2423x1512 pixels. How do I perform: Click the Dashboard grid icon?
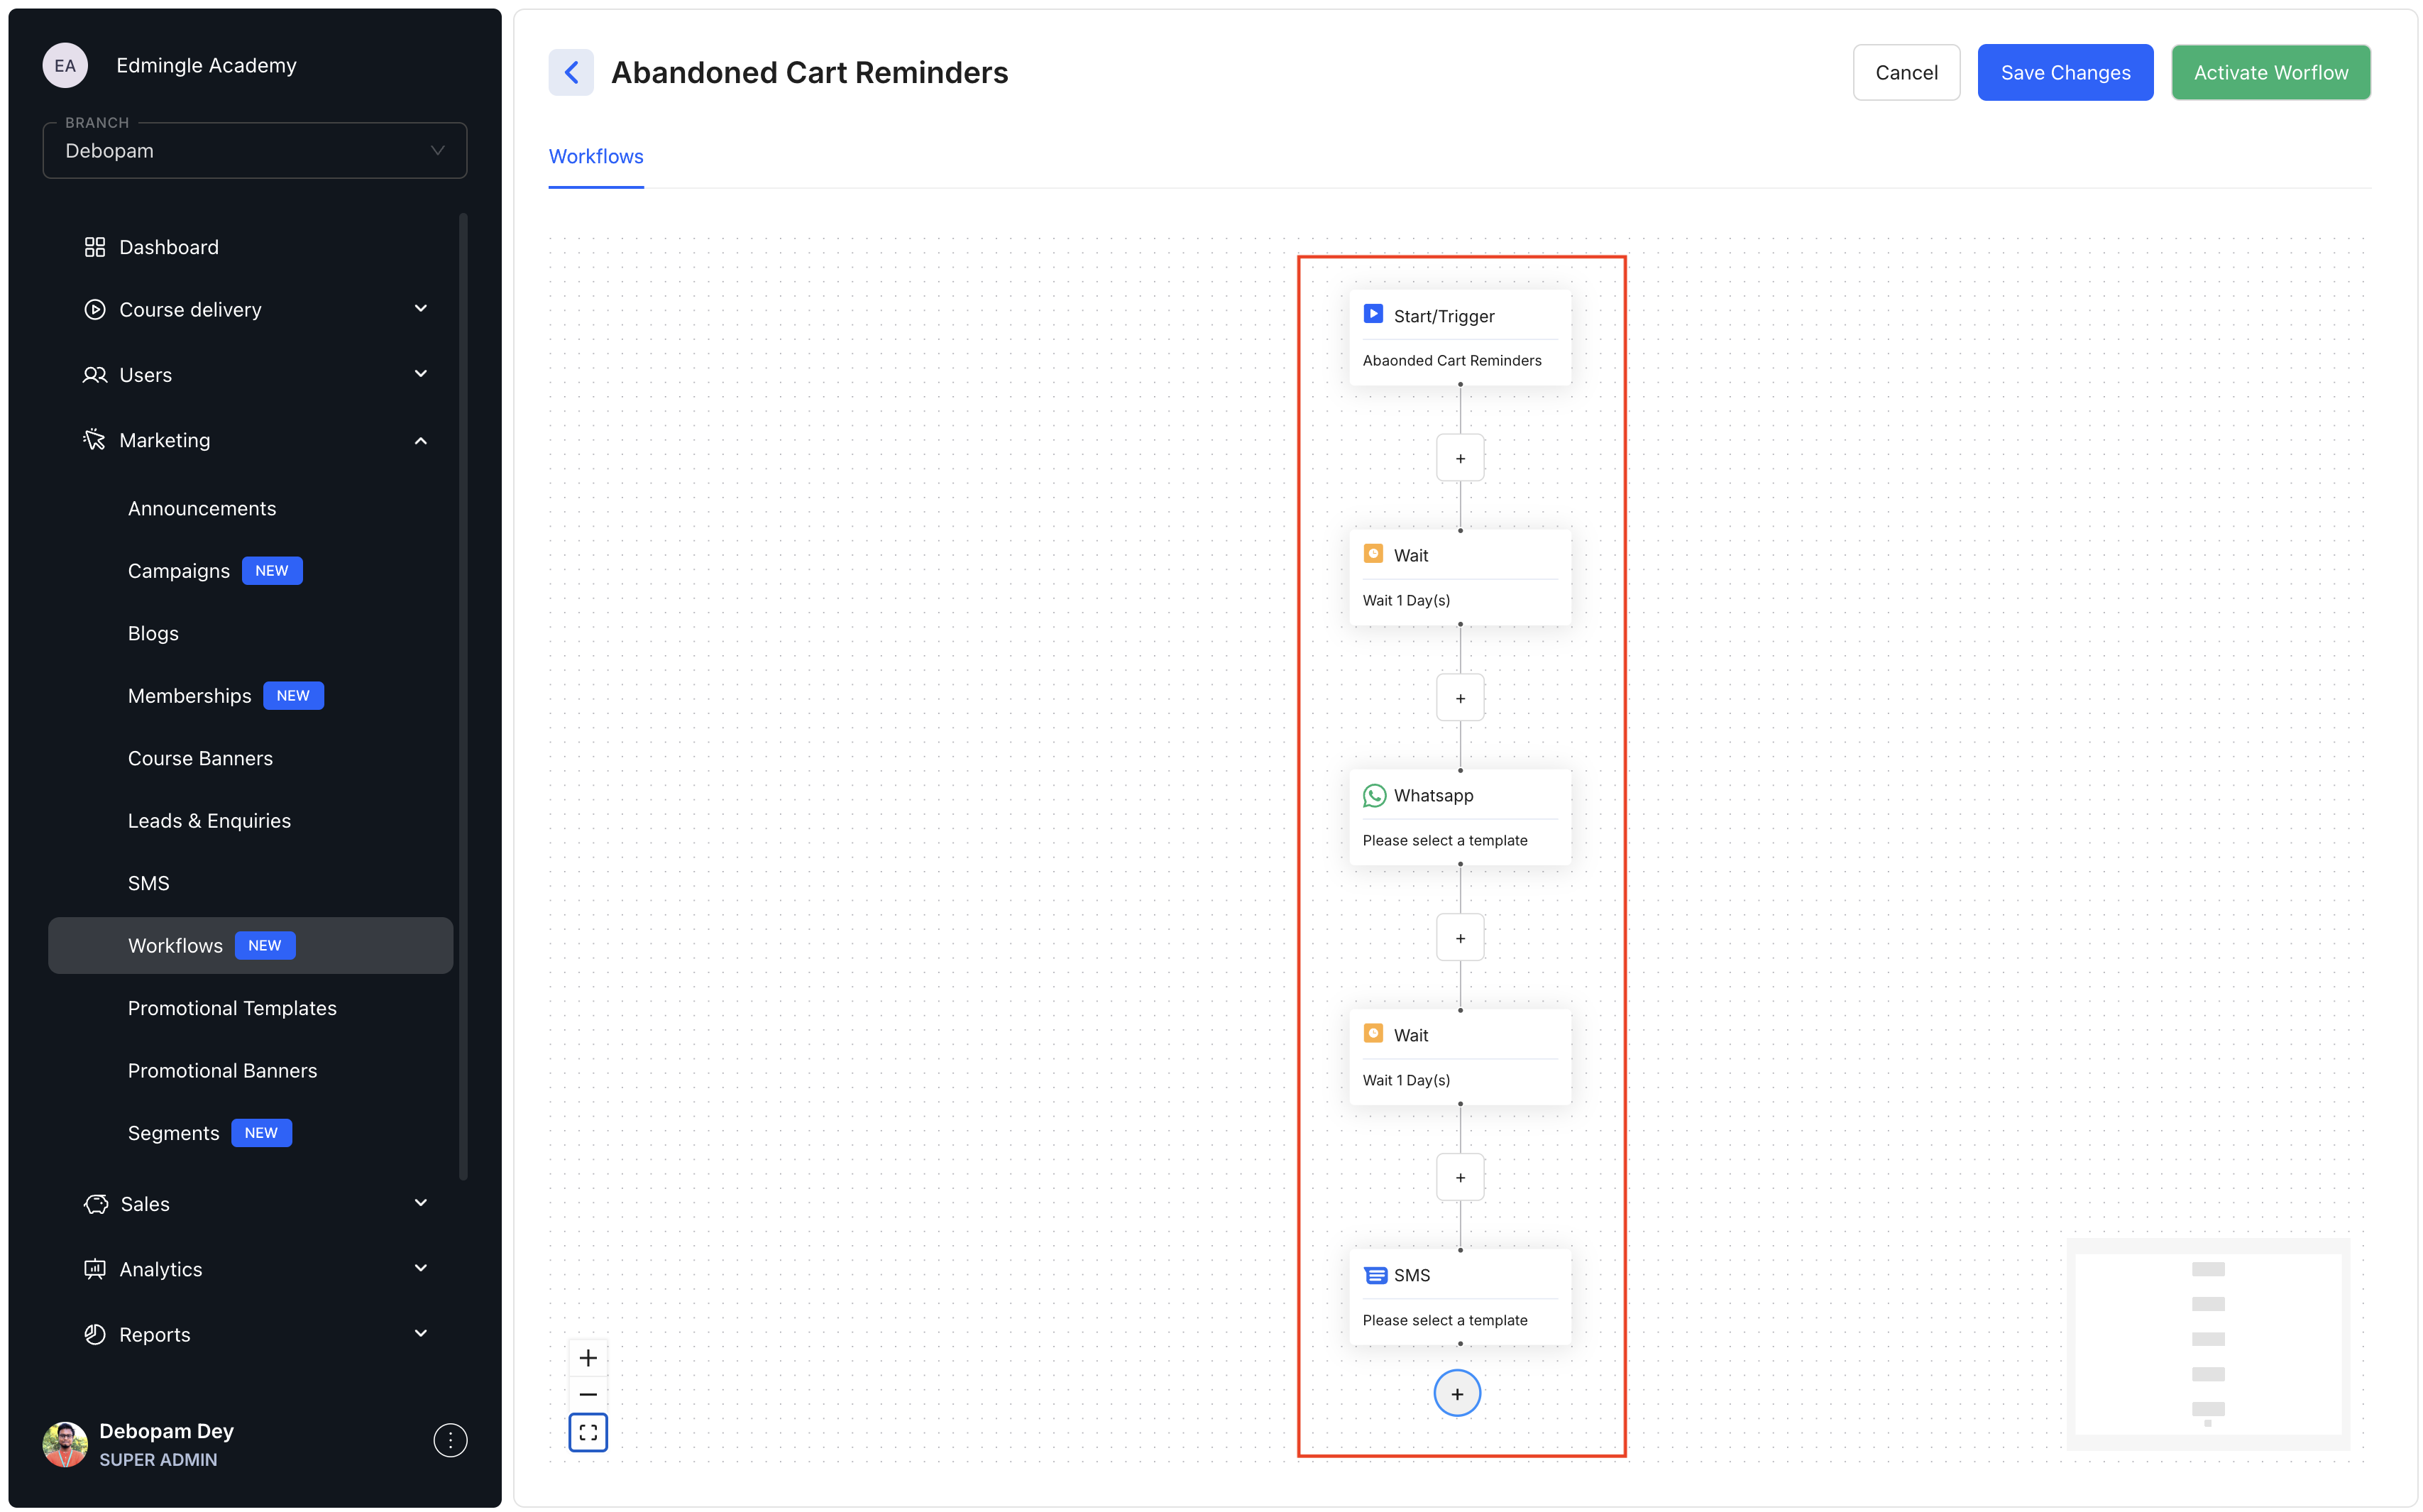pos(95,247)
